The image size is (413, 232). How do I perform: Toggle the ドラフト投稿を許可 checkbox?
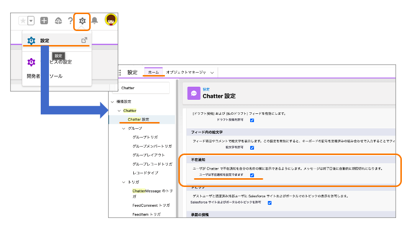[252, 120]
